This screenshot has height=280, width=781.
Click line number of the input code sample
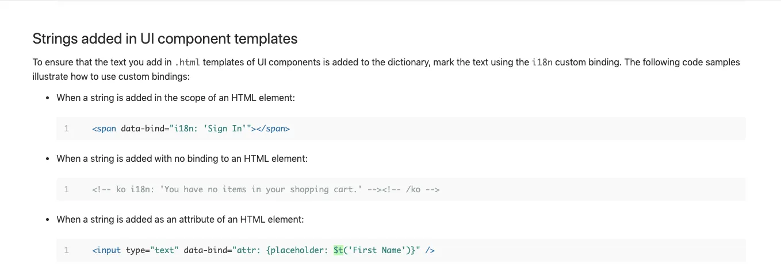click(x=67, y=250)
